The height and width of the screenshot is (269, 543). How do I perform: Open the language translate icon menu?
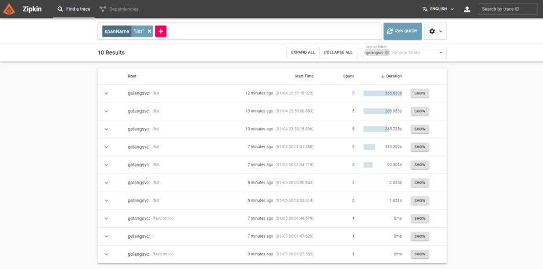(x=424, y=9)
